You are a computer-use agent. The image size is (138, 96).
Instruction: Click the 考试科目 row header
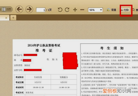pos(20,77)
